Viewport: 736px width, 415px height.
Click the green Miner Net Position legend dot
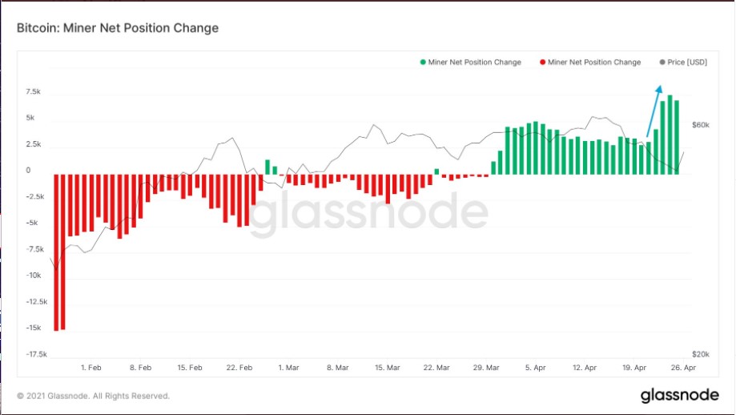point(422,62)
